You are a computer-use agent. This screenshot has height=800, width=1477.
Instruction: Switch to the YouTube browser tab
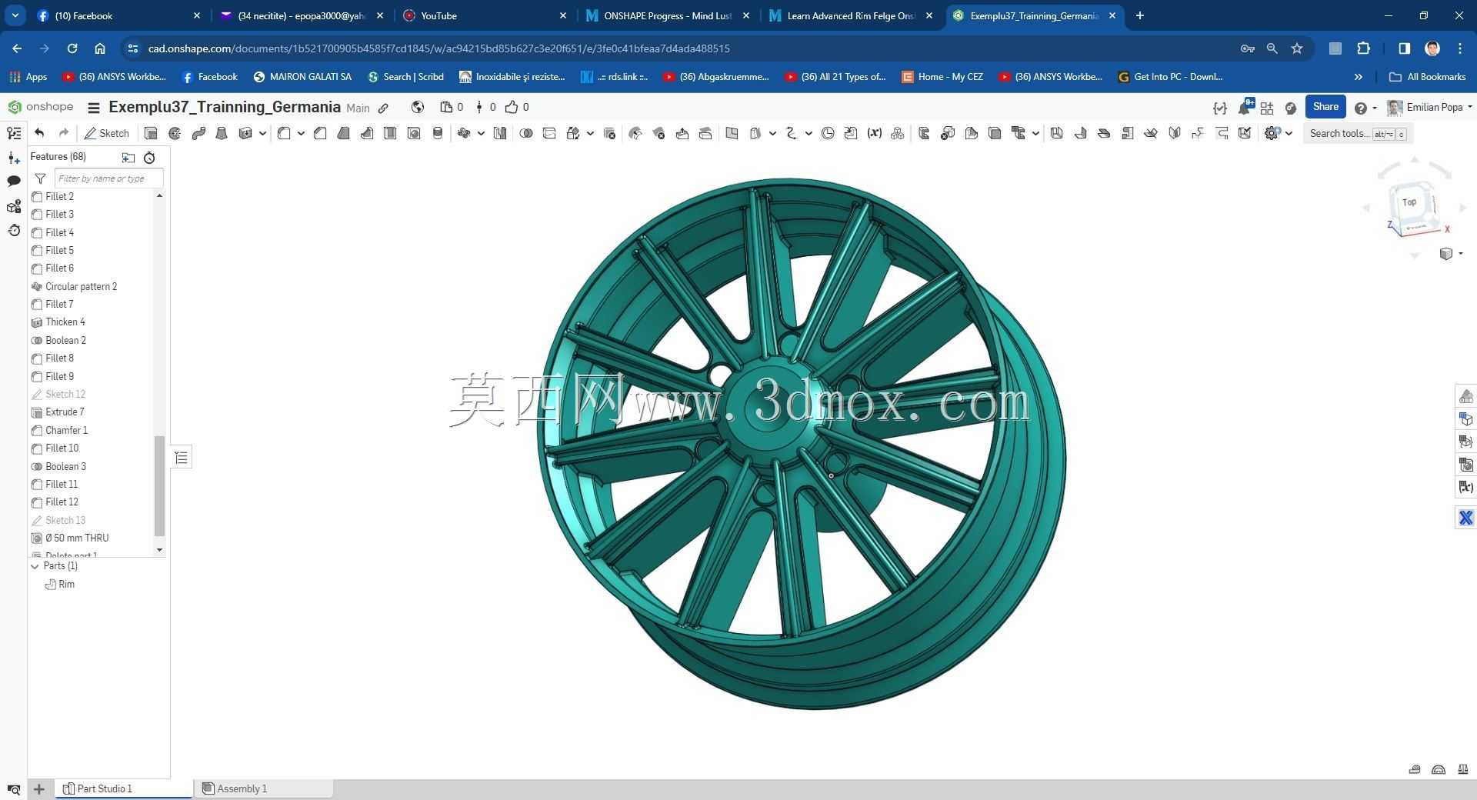point(485,15)
